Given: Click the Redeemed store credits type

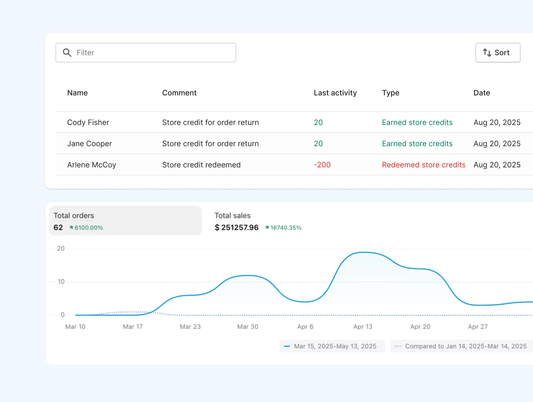Looking at the screenshot, I should click(423, 165).
